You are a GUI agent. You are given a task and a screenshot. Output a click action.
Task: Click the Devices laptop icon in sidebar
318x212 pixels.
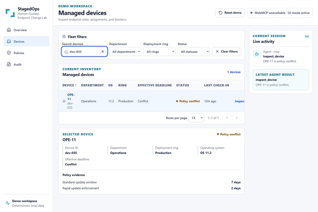[x=9, y=41]
